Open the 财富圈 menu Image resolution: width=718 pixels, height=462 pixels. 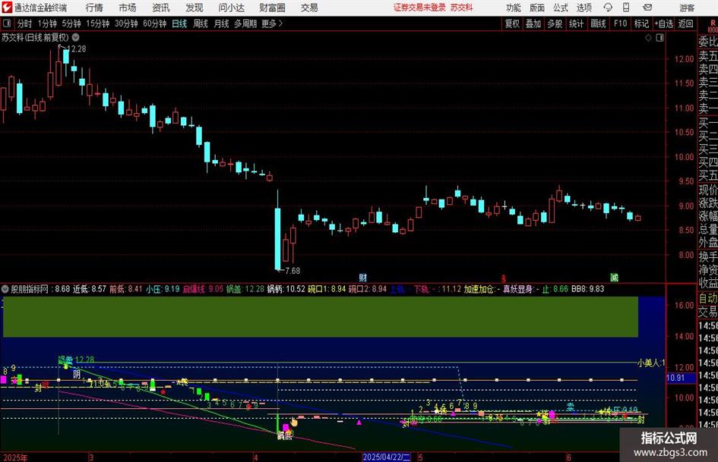click(x=273, y=8)
